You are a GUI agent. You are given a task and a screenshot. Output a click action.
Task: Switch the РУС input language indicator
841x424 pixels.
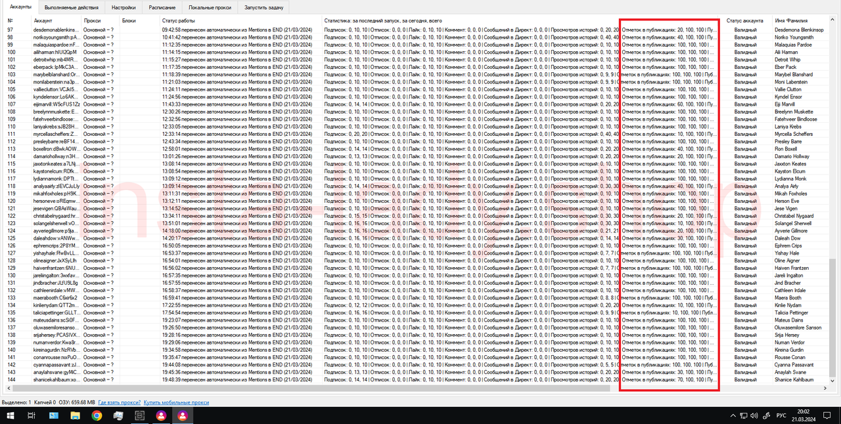(x=782, y=415)
